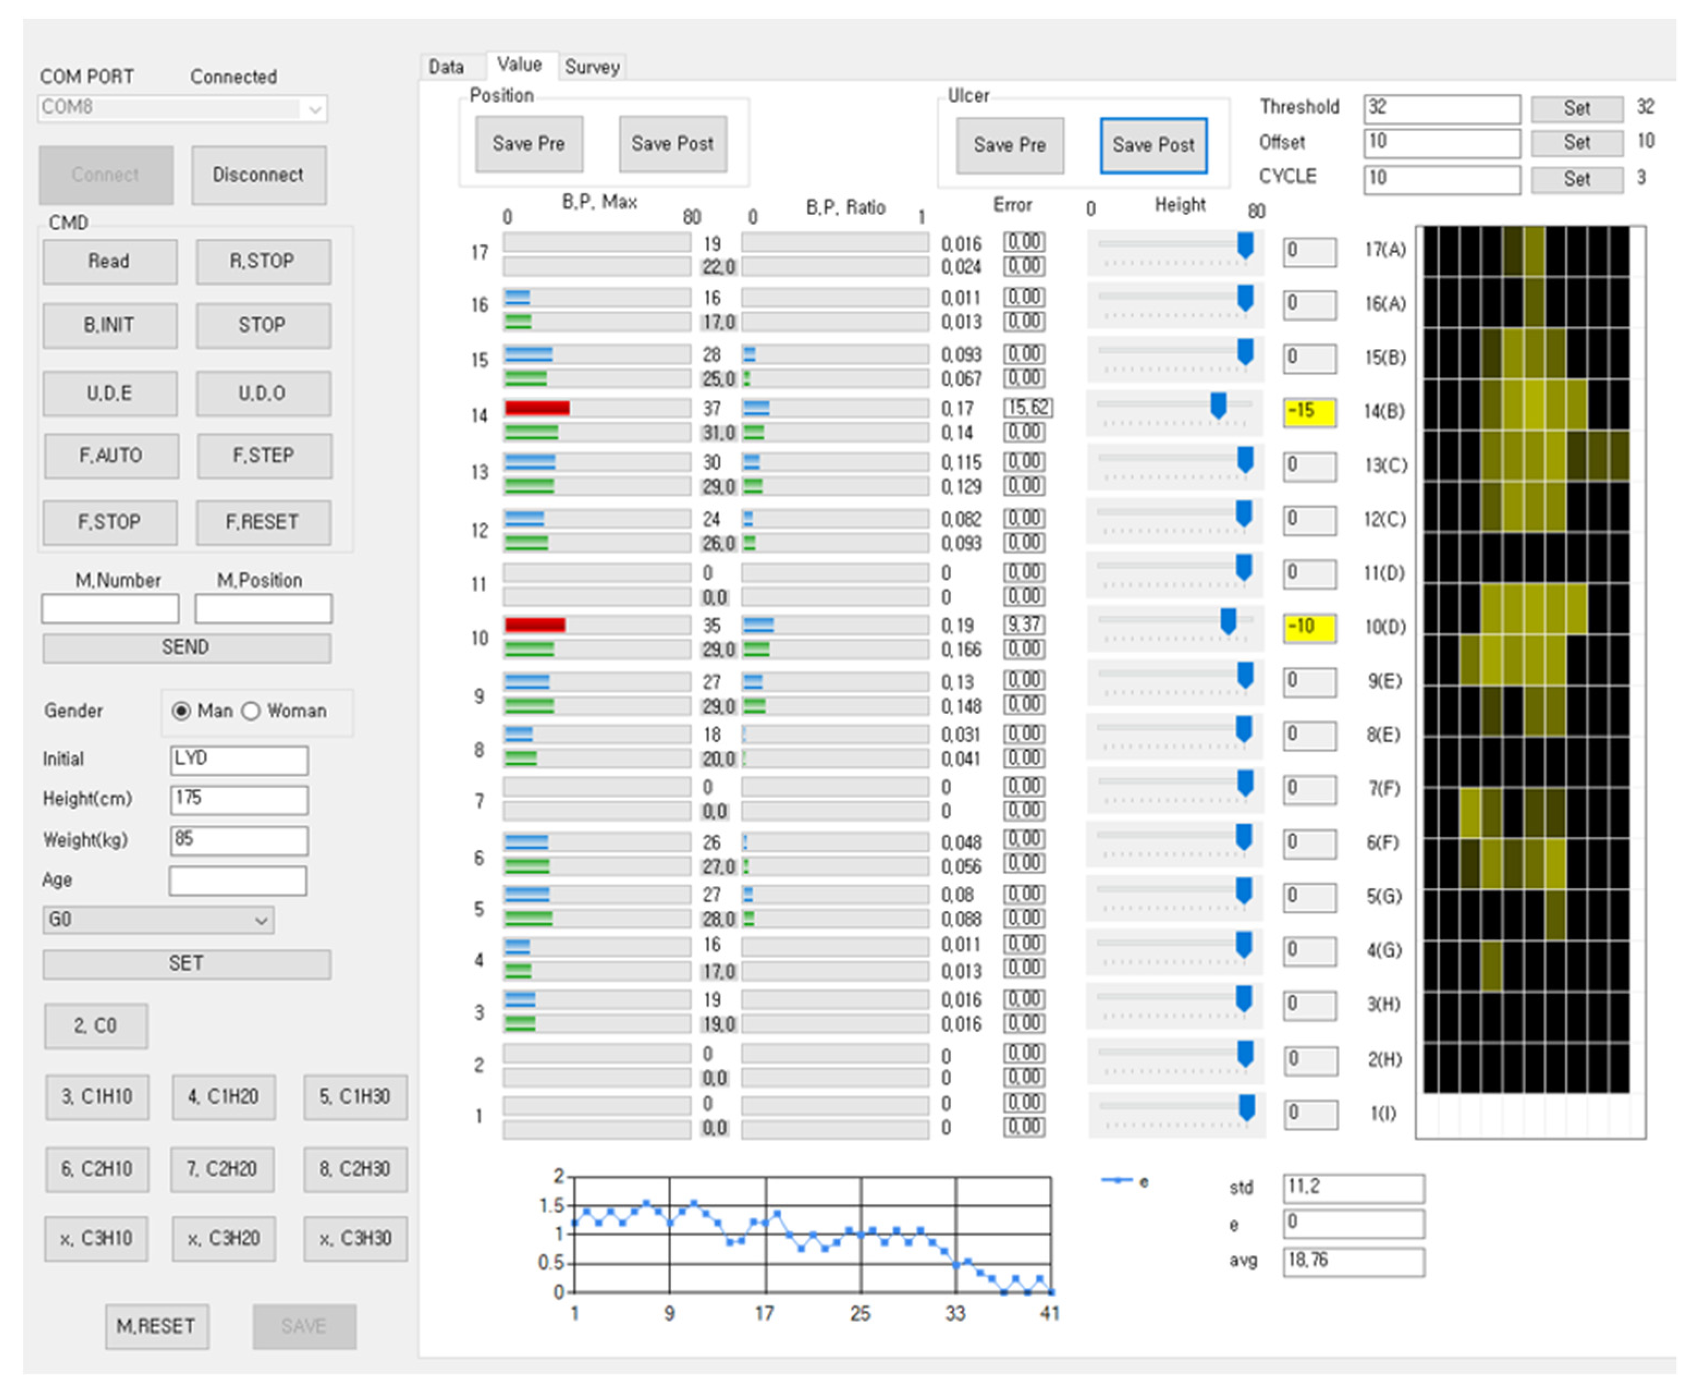This screenshot has width=1694, height=1392.
Task: Expand the G0 combo box
Action: tap(261, 921)
